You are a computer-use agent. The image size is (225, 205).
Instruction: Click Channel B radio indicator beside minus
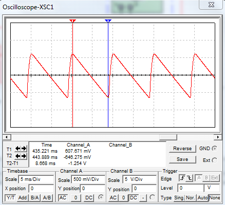[152, 197]
